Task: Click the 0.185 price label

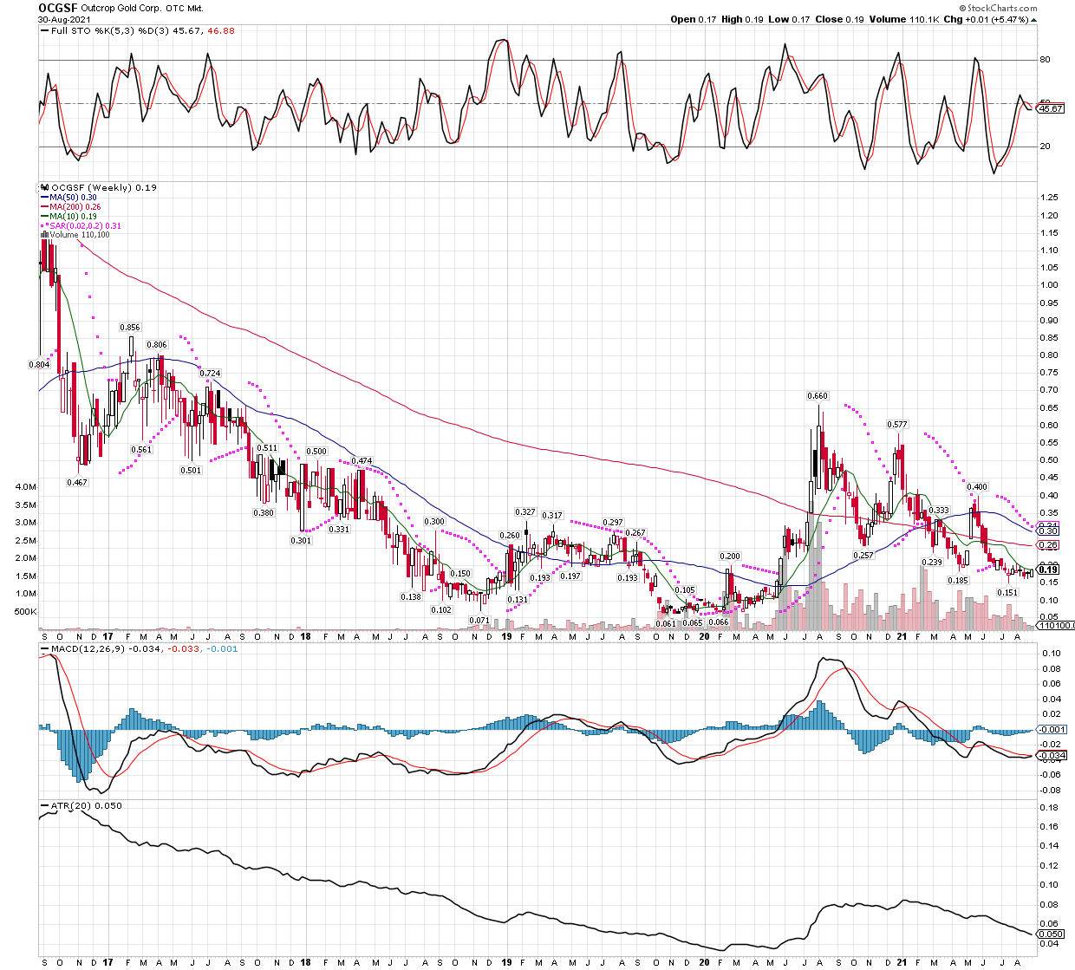Action: point(958,581)
